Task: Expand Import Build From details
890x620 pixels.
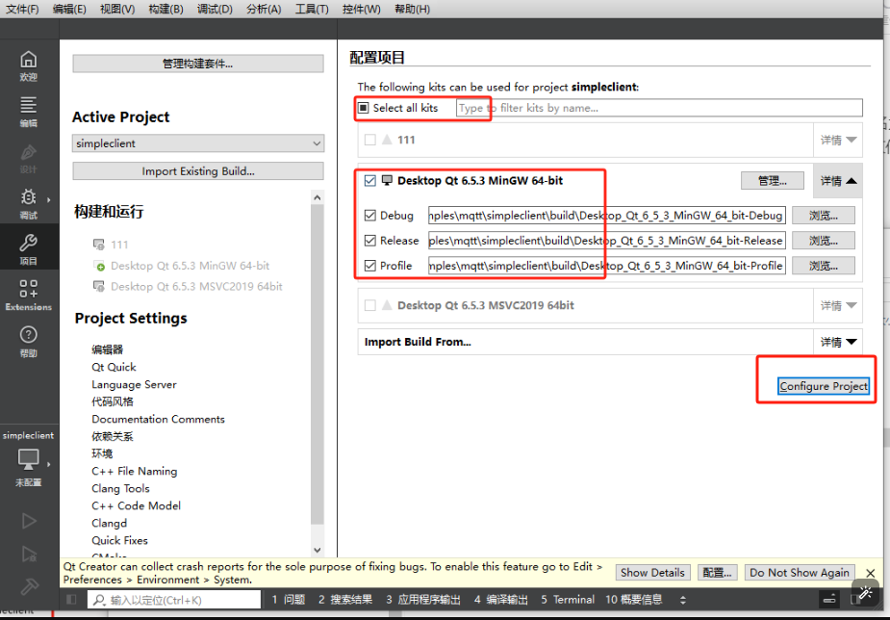Action: point(838,343)
